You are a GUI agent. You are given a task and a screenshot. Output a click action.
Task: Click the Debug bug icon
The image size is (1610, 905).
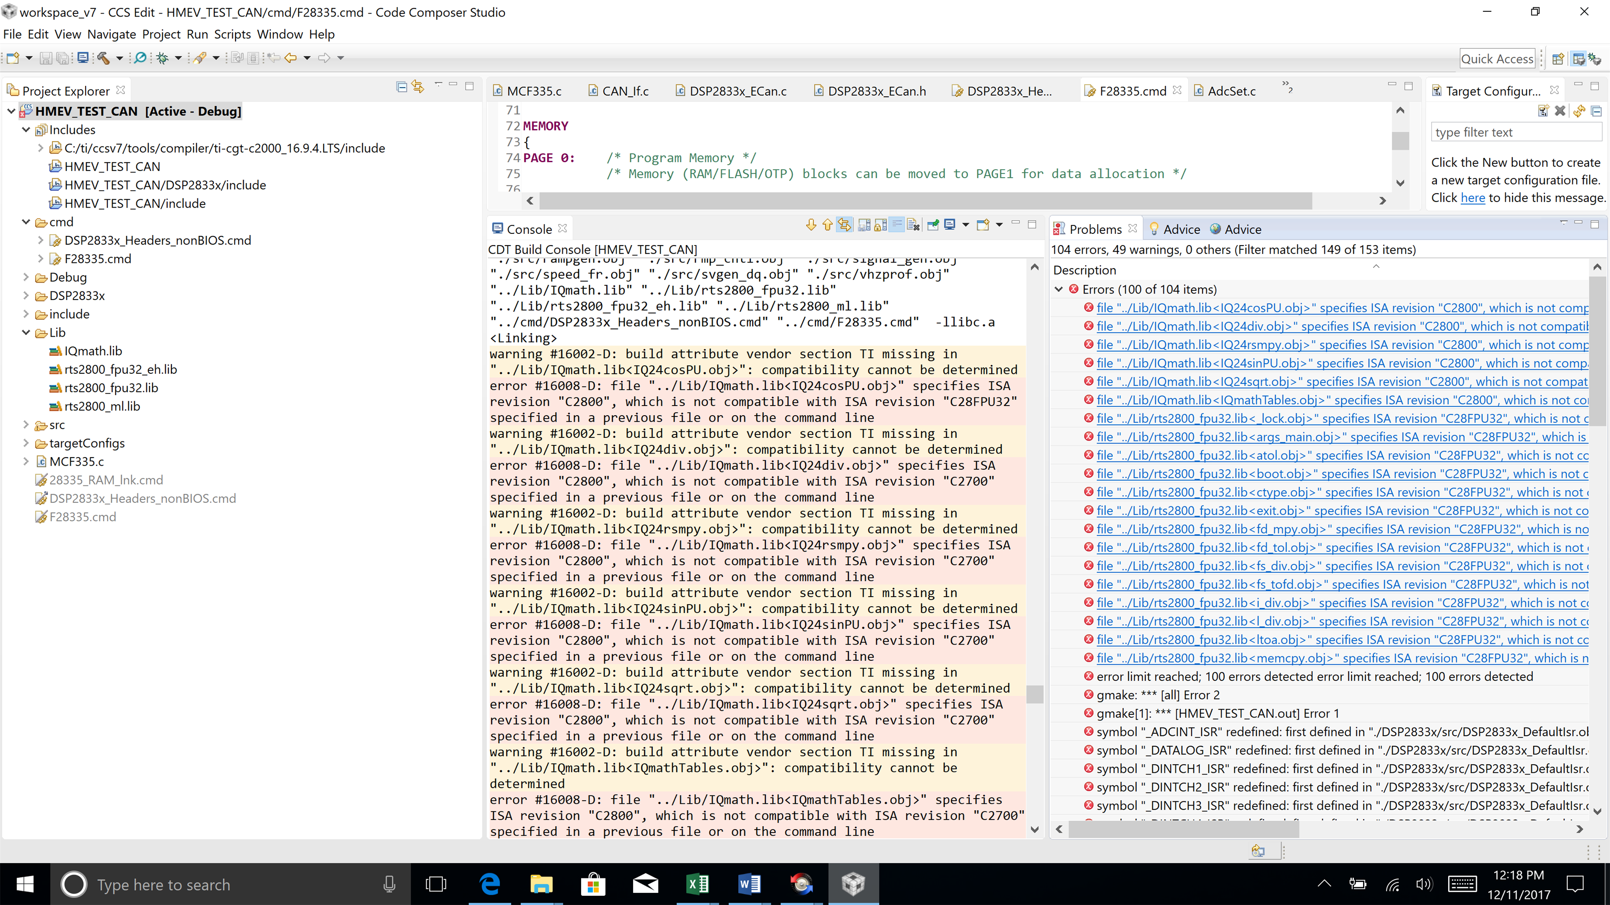point(162,58)
